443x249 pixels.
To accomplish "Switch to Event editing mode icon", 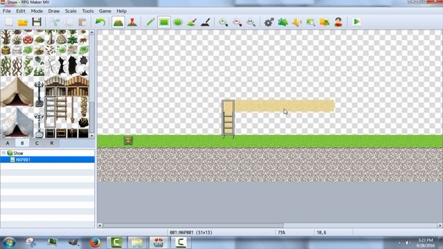I will tap(132, 22).
